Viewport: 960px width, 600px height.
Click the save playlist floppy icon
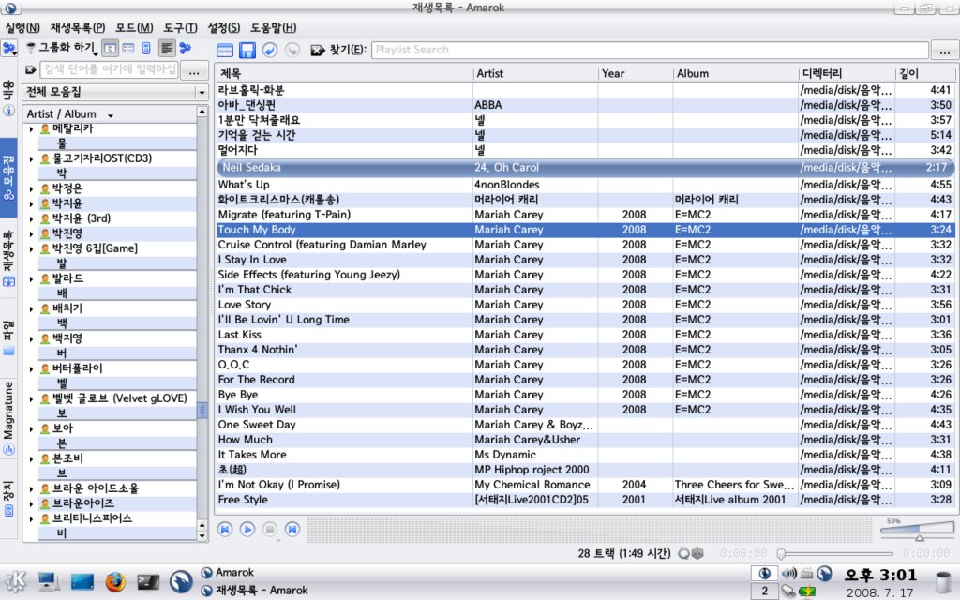(247, 50)
